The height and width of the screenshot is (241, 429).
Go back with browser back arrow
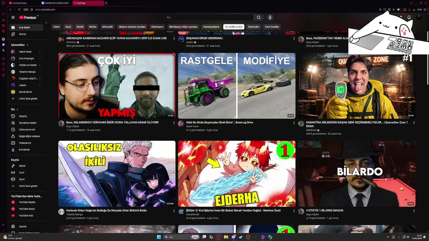tap(10, 10)
